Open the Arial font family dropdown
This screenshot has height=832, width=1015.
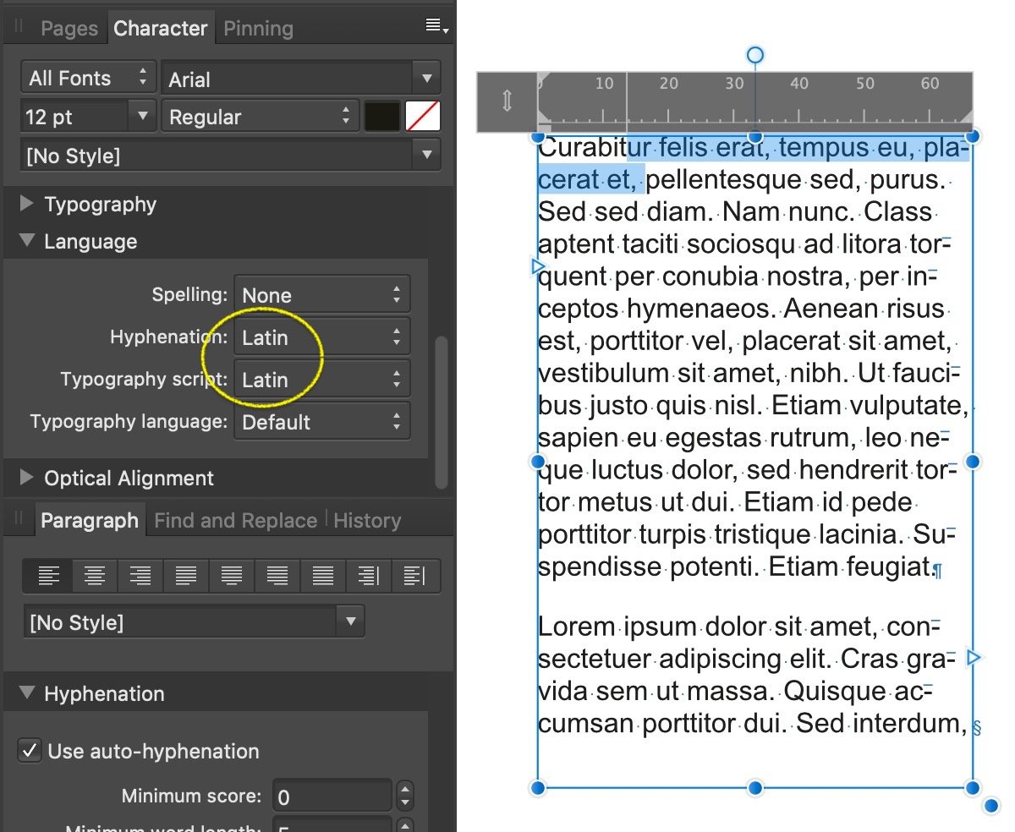click(x=300, y=79)
